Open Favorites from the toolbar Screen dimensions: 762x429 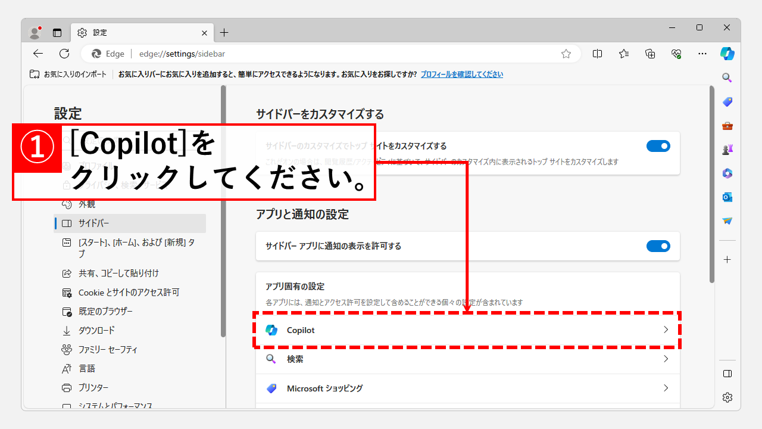[x=623, y=53]
